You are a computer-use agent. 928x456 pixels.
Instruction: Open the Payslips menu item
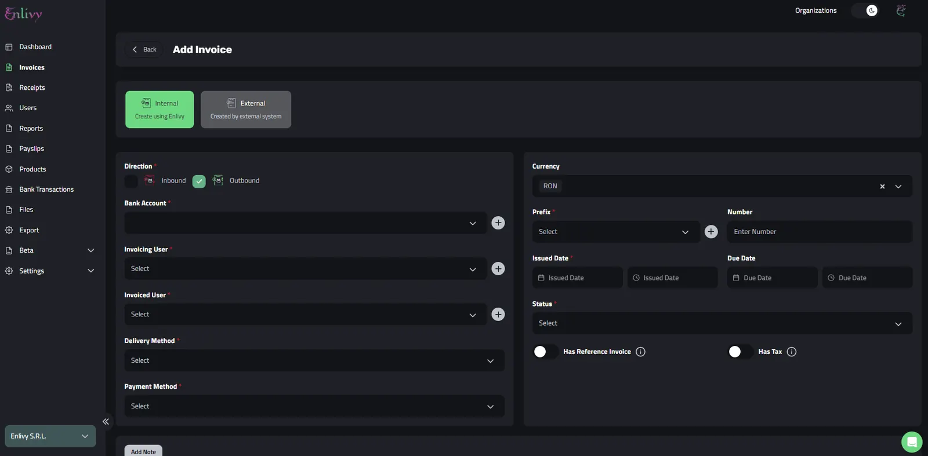[x=31, y=149]
